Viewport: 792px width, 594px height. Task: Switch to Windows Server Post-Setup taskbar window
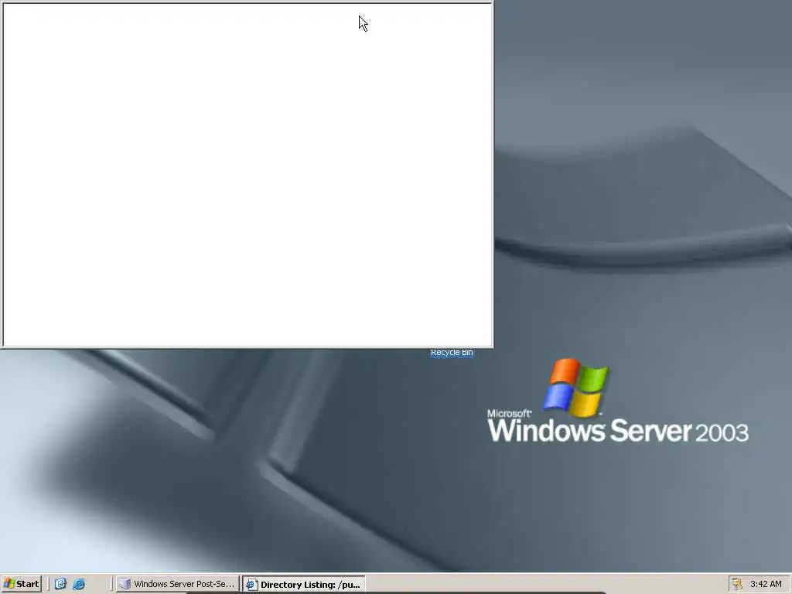[x=177, y=584]
